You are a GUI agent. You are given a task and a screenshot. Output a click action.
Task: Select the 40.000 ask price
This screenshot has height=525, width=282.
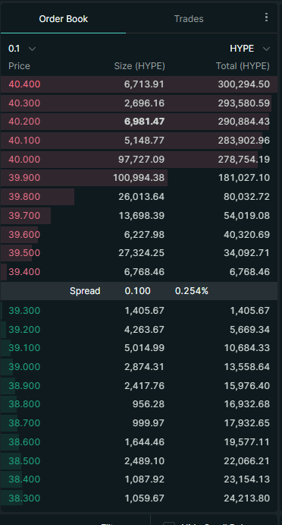pos(24,159)
